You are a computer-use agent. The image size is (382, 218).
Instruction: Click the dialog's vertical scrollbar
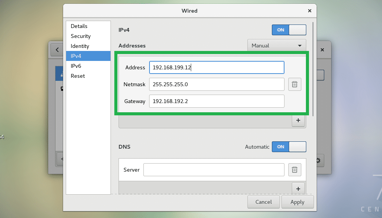tap(313, 69)
